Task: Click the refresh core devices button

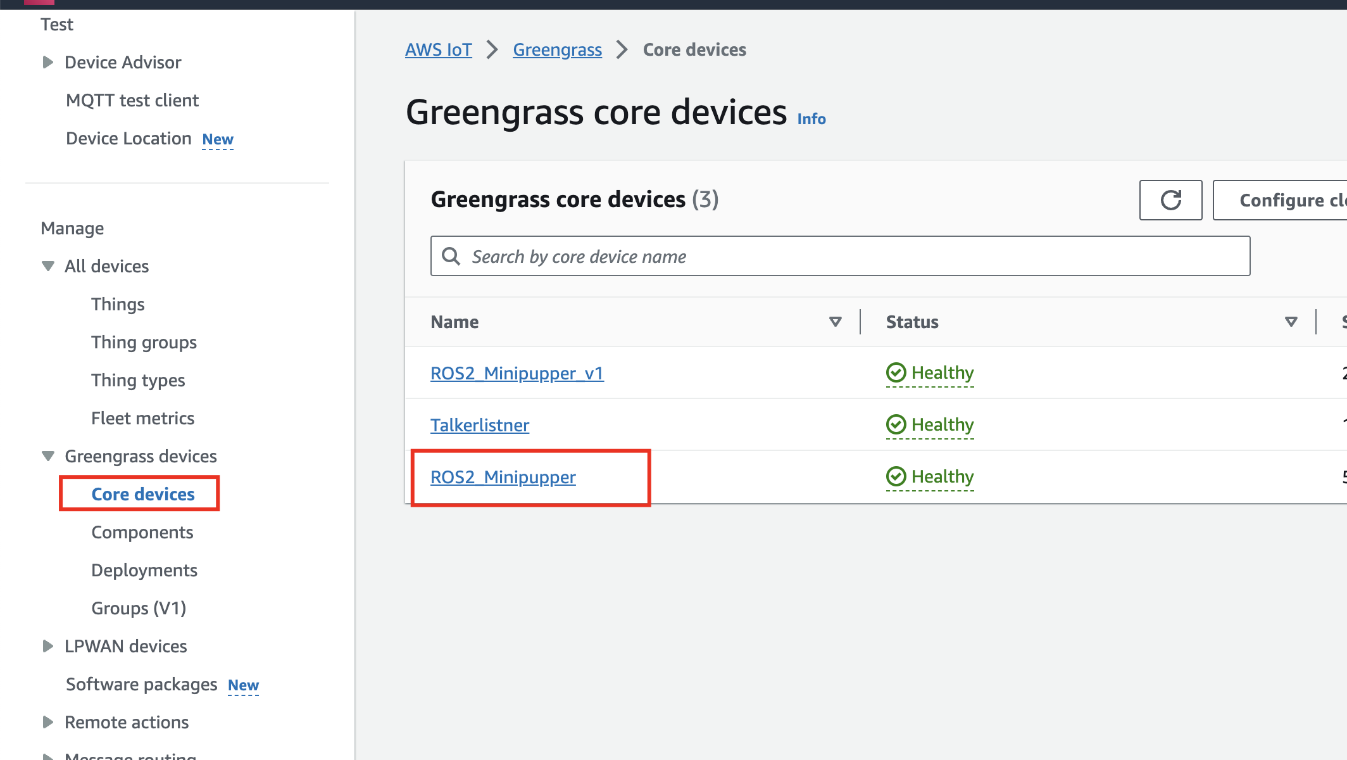Action: coord(1170,200)
